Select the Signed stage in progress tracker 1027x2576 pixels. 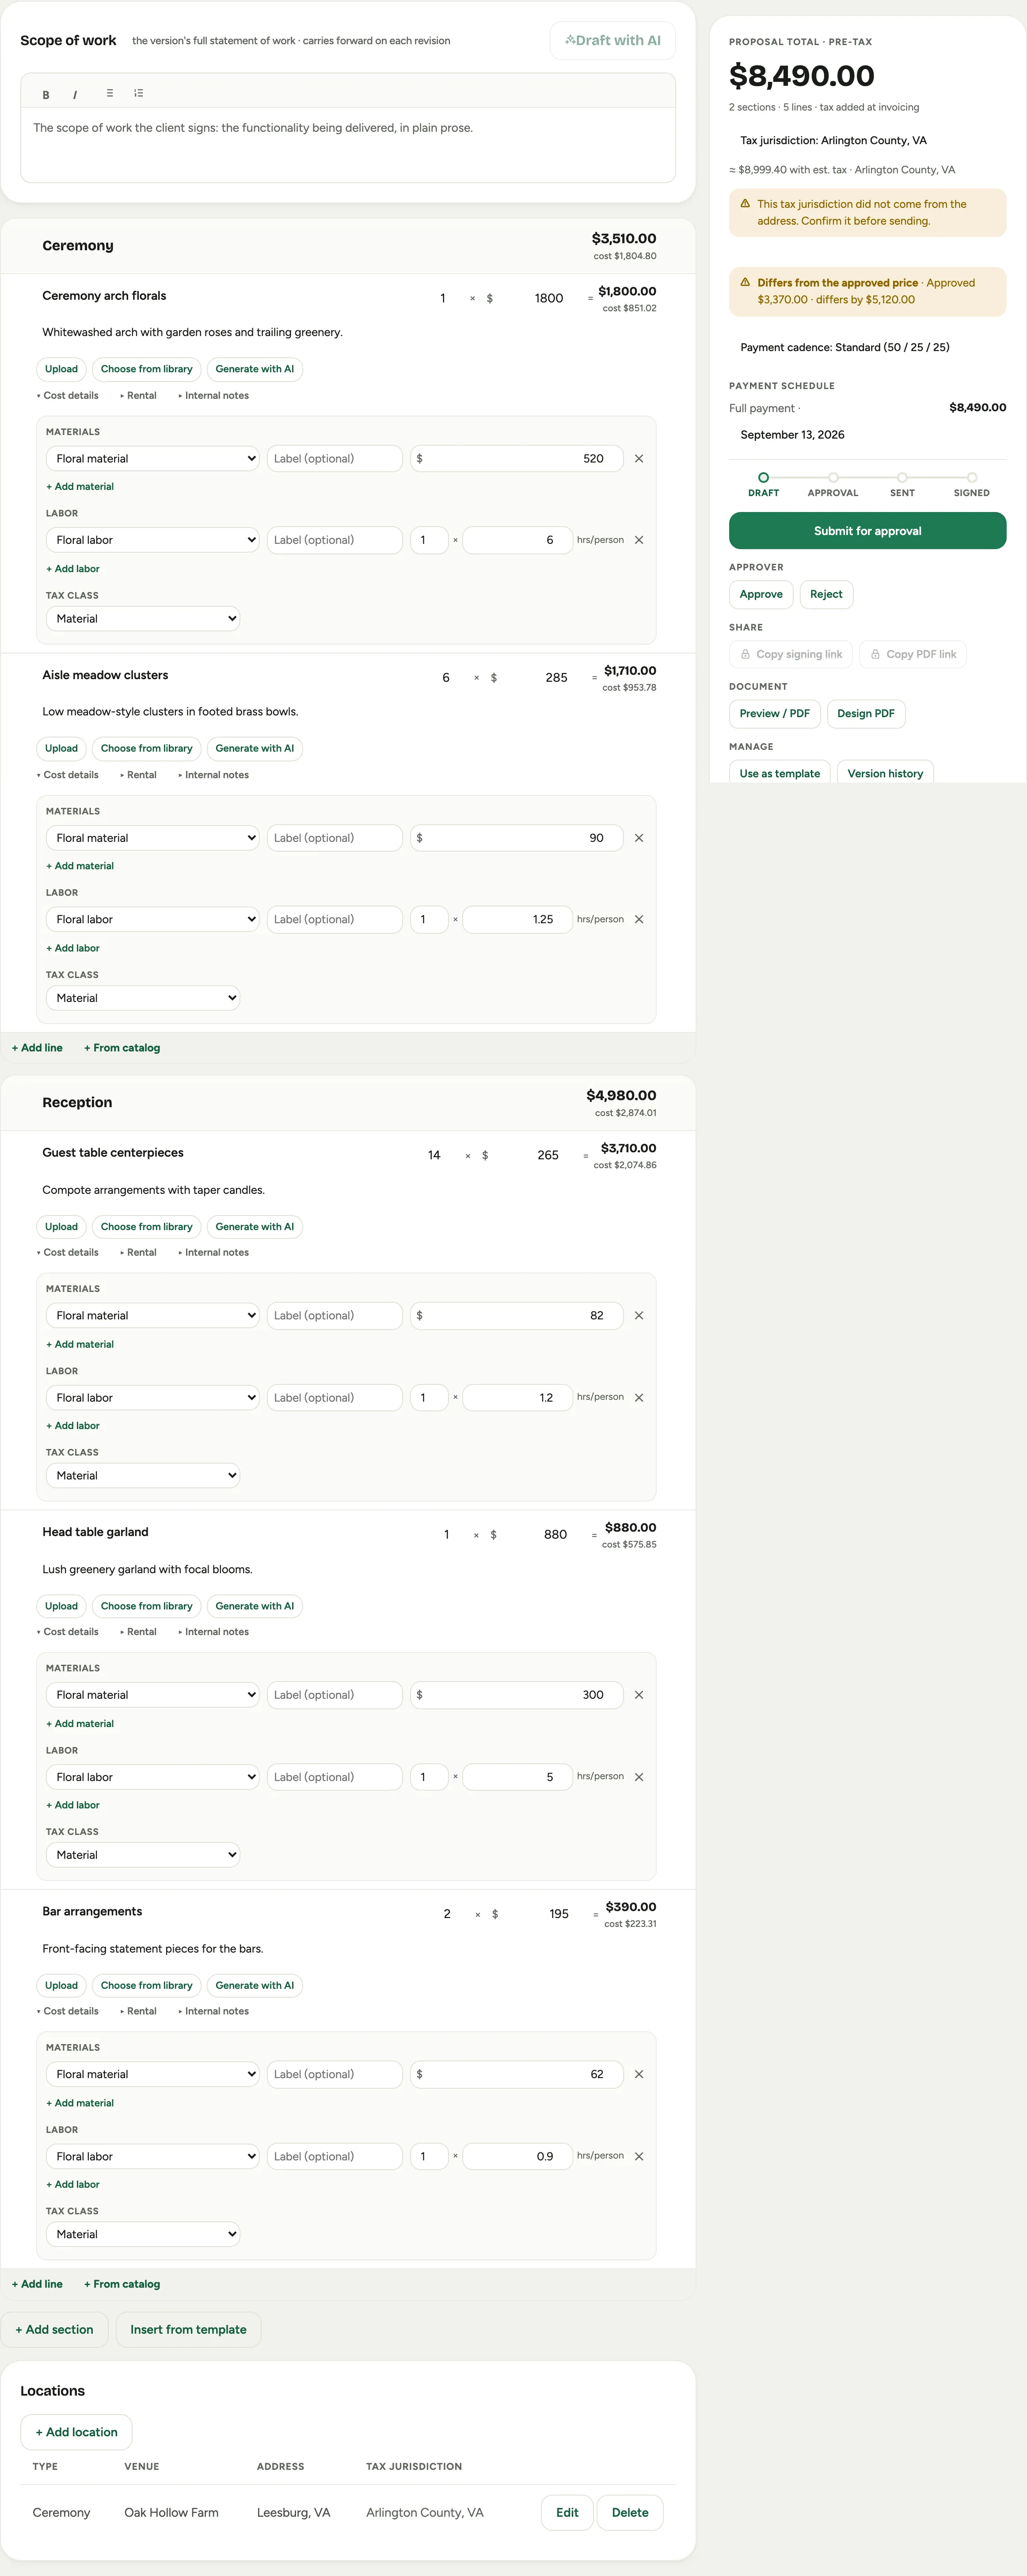972,485
